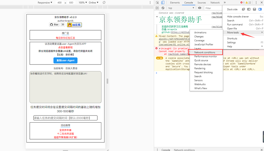264x151 pixels.
Task: Undock DevTools into separate window
Action: coord(243,9)
